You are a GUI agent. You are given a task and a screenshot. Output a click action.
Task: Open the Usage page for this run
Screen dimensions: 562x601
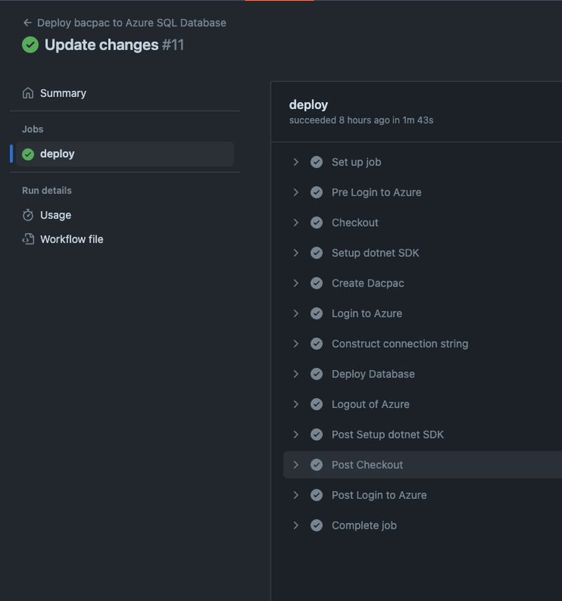click(x=55, y=215)
